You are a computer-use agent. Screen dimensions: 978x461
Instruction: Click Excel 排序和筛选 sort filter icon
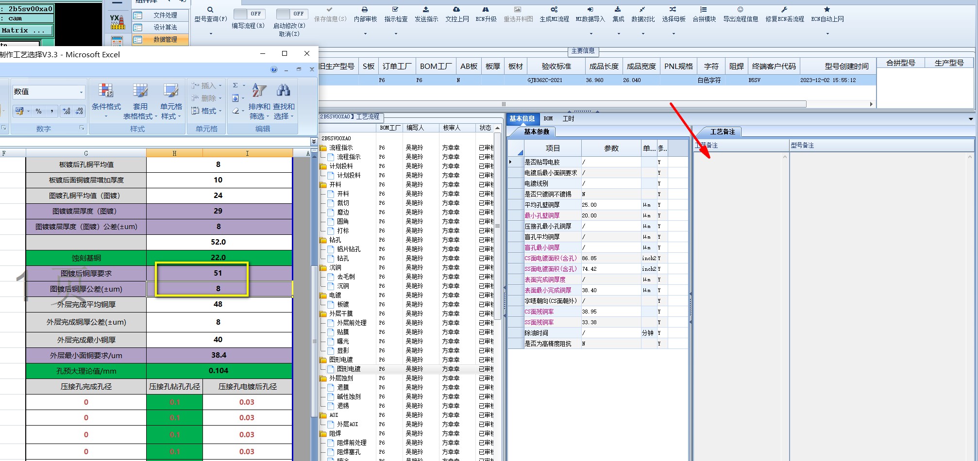(x=259, y=90)
